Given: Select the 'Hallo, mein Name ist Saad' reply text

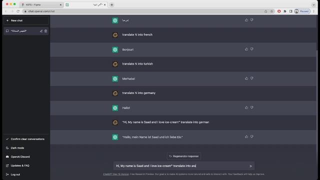Looking at the screenshot, I should click(152, 137).
